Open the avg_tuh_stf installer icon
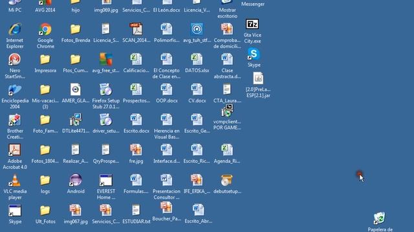Screen dimensions: 414x232 [197, 30]
